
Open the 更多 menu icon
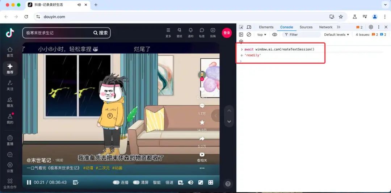[x=168, y=33]
